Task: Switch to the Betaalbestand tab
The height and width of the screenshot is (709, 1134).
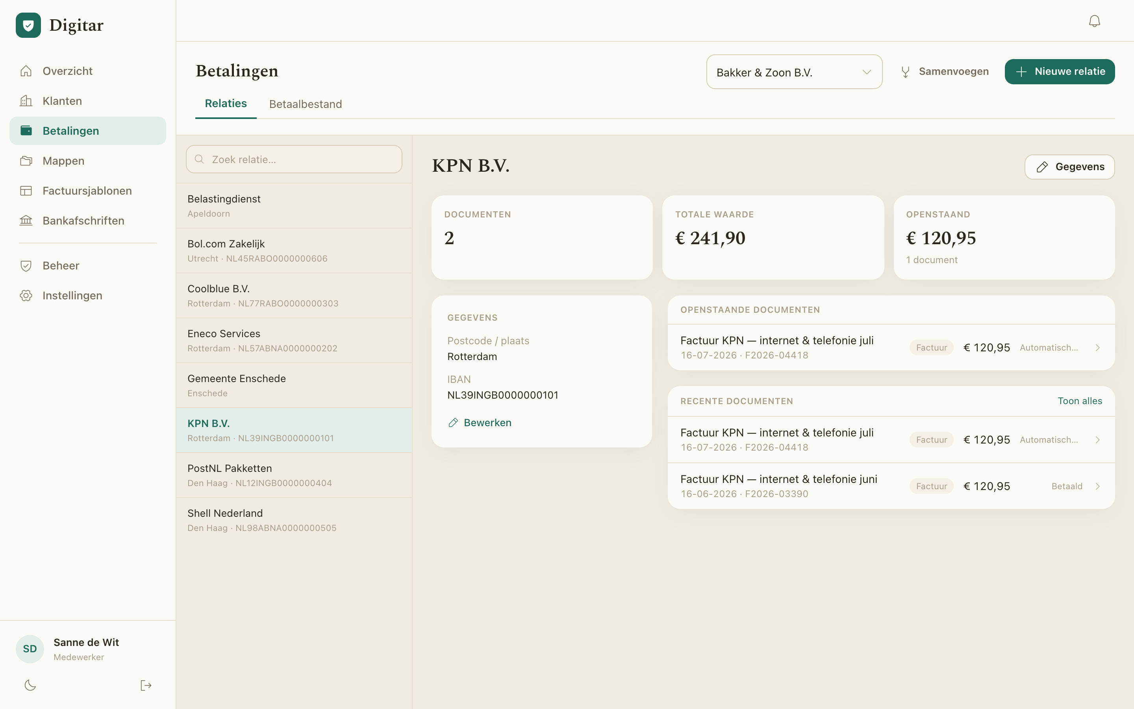Action: click(306, 104)
